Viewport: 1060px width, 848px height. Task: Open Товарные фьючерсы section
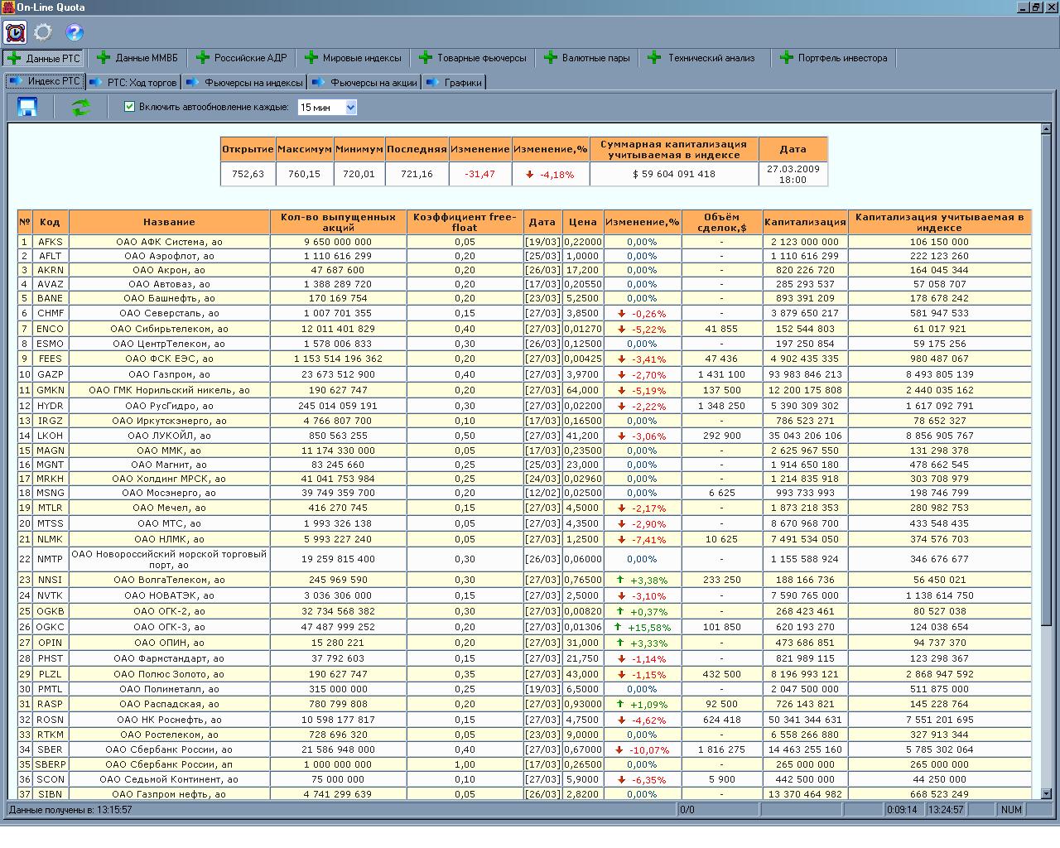coord(473,58)
